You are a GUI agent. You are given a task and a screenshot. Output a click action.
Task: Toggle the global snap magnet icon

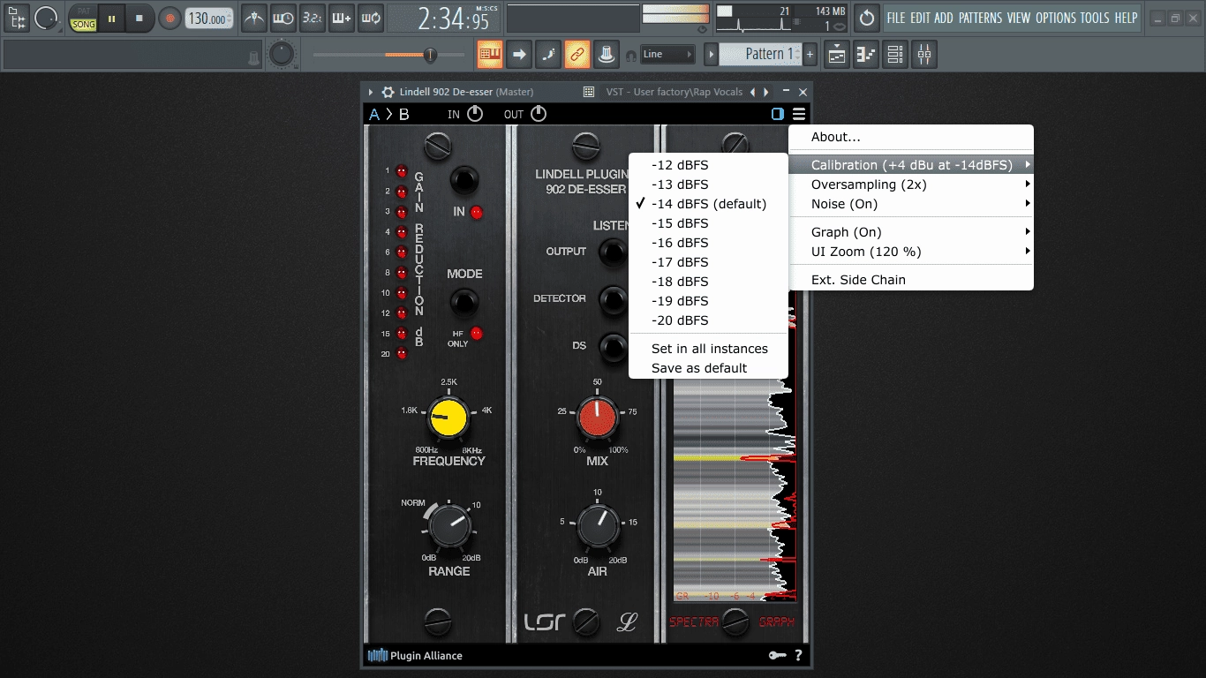click(x=631, y=55)
